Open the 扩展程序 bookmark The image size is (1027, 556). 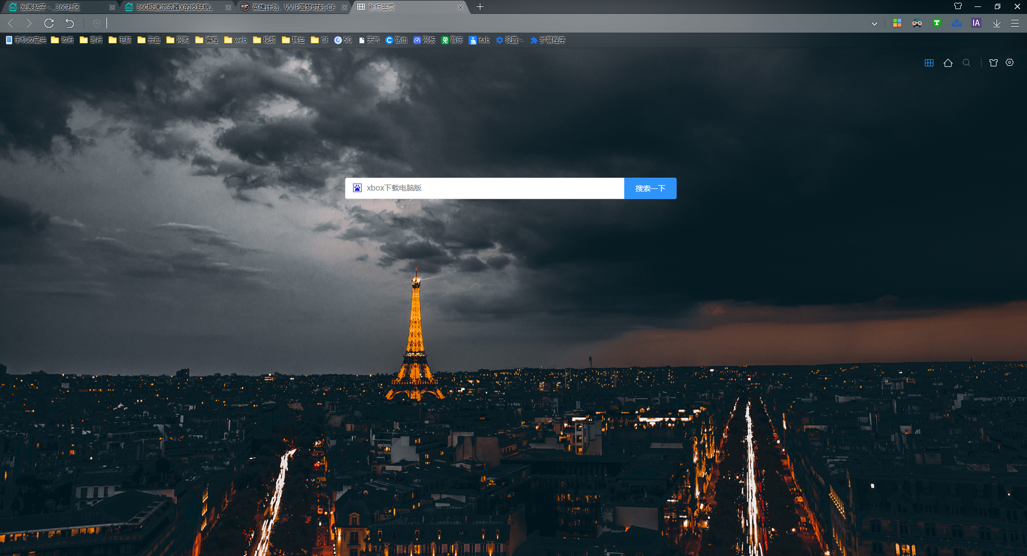pos(548,40)
